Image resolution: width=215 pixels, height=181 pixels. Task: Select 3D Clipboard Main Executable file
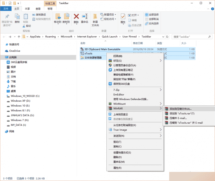(137, 49)
